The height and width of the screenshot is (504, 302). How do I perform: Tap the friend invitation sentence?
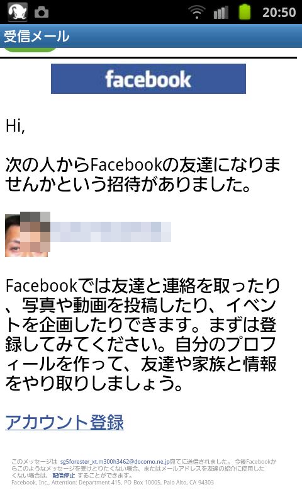tap(143, 175)
